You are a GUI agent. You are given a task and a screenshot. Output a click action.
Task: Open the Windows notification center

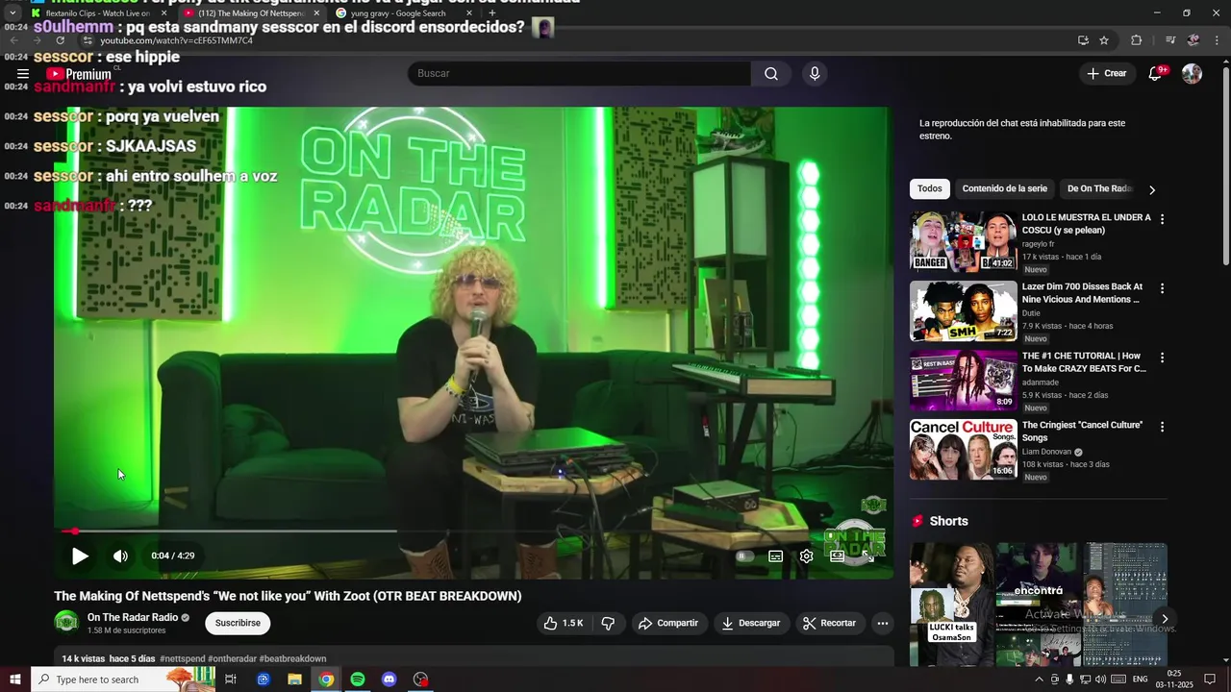click(x=1210, y=680)
